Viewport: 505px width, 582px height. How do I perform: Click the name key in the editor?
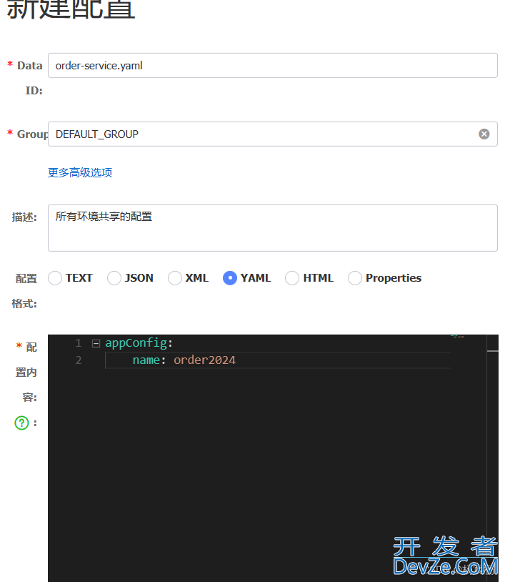coord(146,360)
